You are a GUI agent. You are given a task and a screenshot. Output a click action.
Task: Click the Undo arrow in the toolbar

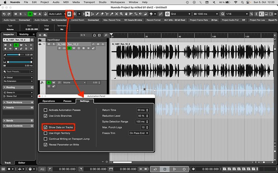point(4,14)
